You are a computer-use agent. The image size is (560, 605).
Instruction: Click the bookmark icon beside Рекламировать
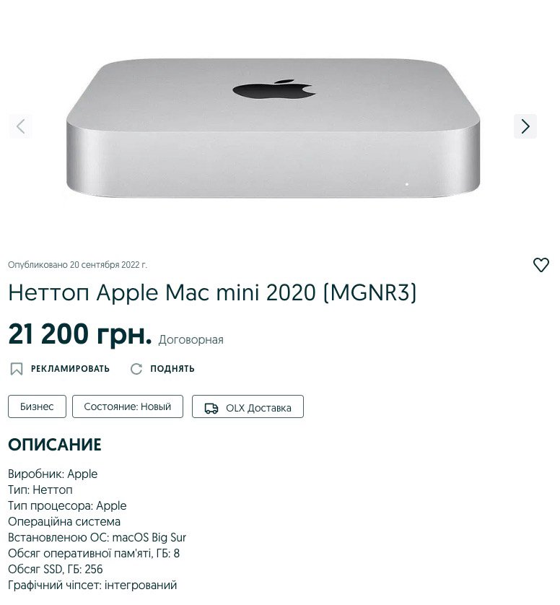tap(16, 368)
